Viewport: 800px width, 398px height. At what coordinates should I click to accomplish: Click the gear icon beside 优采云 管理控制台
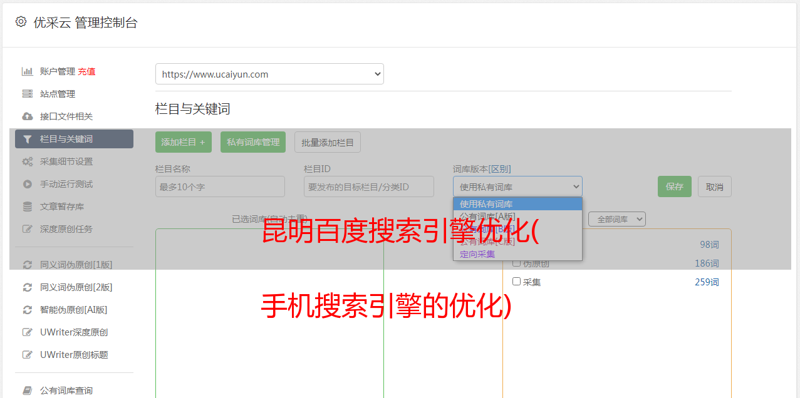[21, 22]
